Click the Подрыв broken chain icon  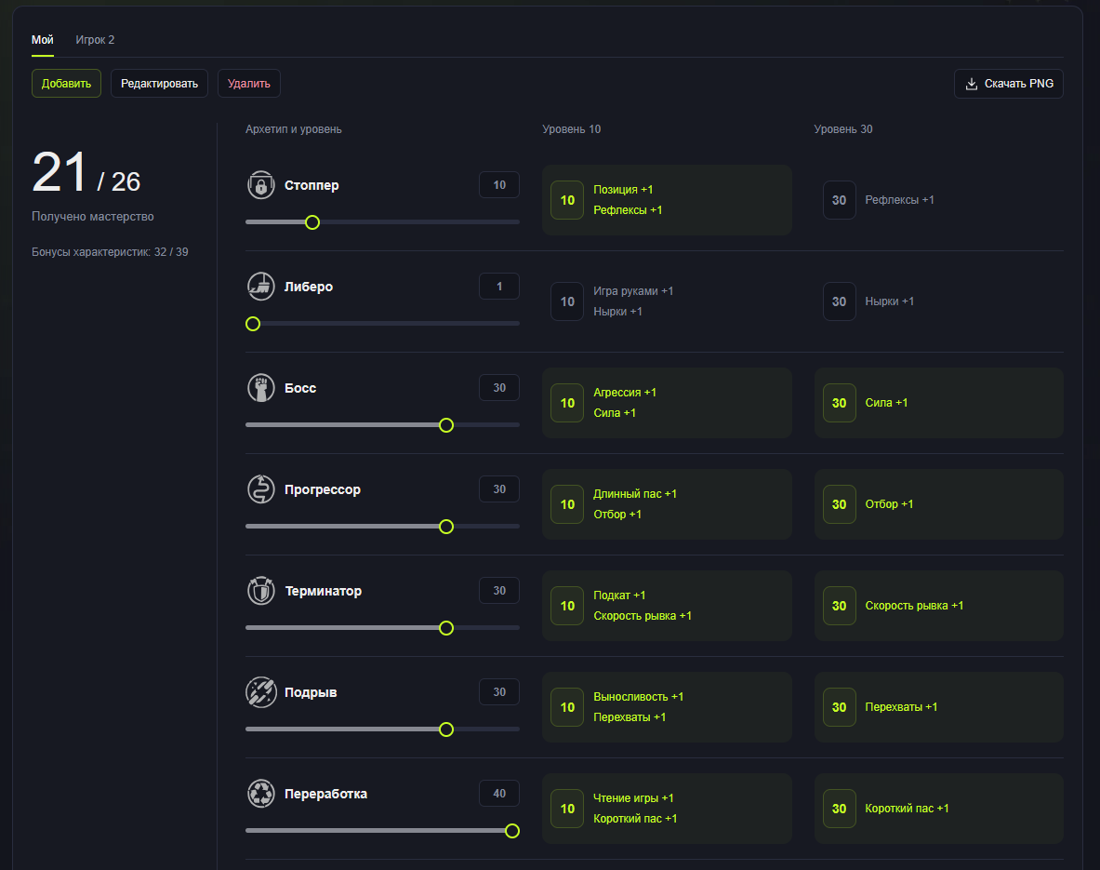[261, 692]
